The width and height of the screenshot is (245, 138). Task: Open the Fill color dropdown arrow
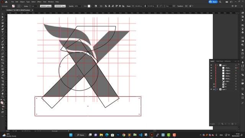tap(16, 6)
